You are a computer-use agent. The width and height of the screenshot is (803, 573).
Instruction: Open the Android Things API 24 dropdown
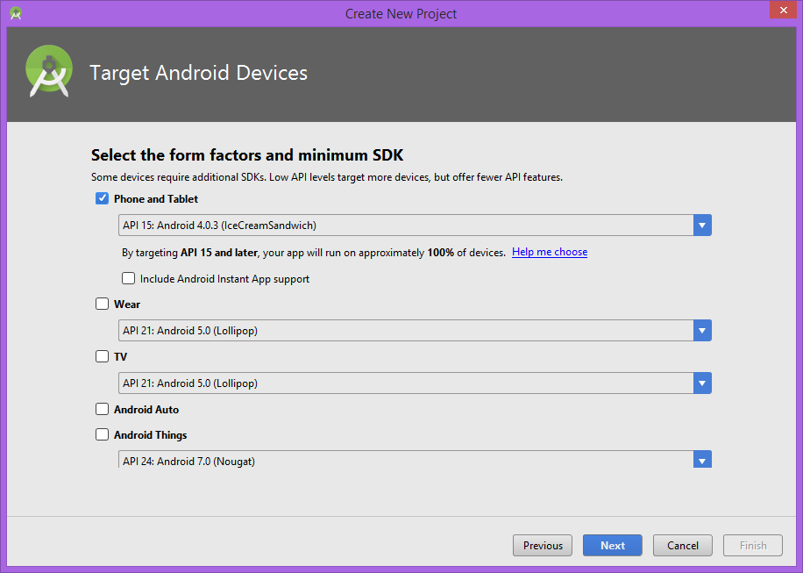(403, 459)
